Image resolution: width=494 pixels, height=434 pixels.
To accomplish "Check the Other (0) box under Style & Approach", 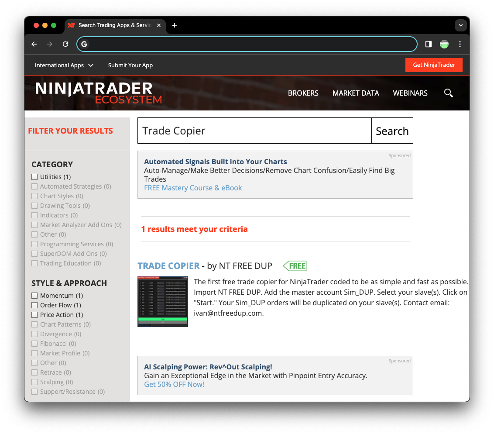I will [34, 363].
